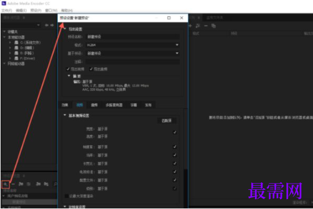Collapse the 用户预设及组 user presets group
Screen dimensions: 313x209
4,196
